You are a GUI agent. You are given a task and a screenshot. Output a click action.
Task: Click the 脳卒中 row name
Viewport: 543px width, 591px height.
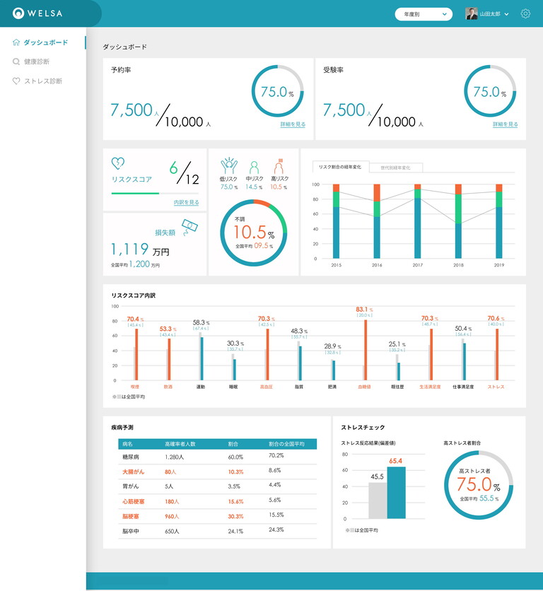131,532
